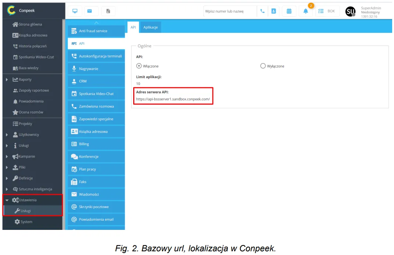Expand the Kampanie menu section
This screenshot has width=394, height=255.
click(7, 156)
